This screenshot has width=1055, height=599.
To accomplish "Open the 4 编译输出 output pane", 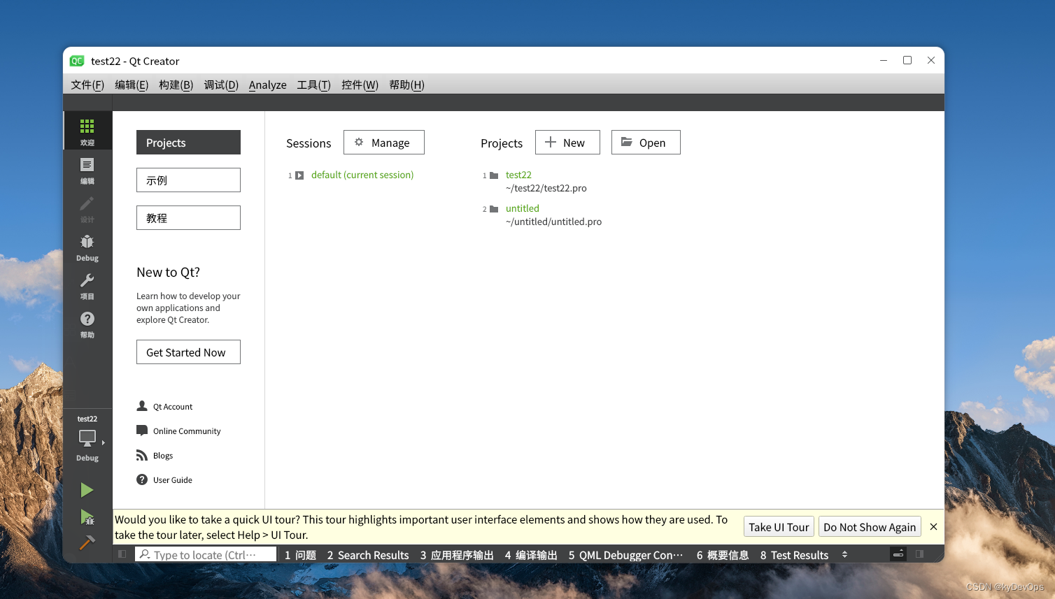I will tap(531, 555).
